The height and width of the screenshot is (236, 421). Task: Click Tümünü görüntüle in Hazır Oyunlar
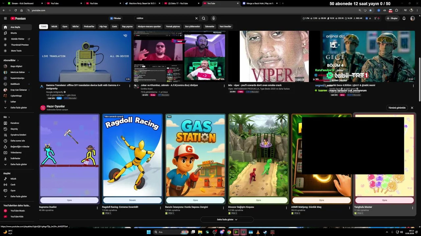pyautogui.click(x=397, y=108)
